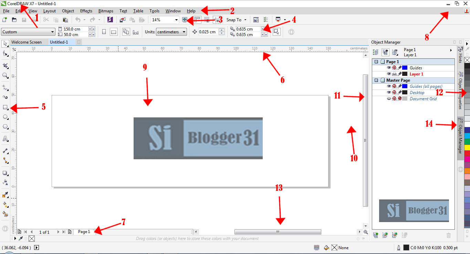Open the Options icon in standard toolbar
The height and width of the screenshot is (254, 470).
(x=265, y=20)
